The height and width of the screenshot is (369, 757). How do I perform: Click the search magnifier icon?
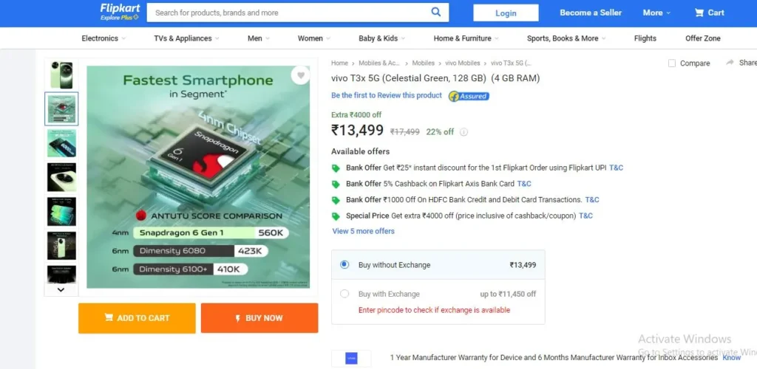pyautogui.click(x=435, y=12)
